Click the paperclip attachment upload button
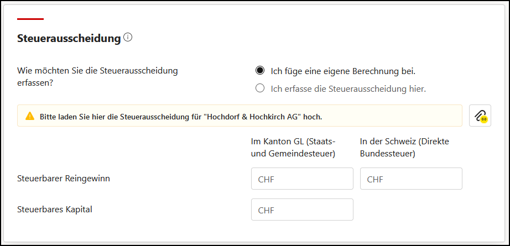 [480, 116]
